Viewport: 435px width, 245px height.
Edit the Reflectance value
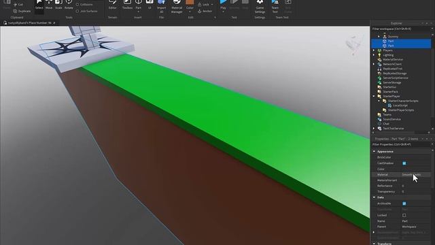tap(415, 186)
